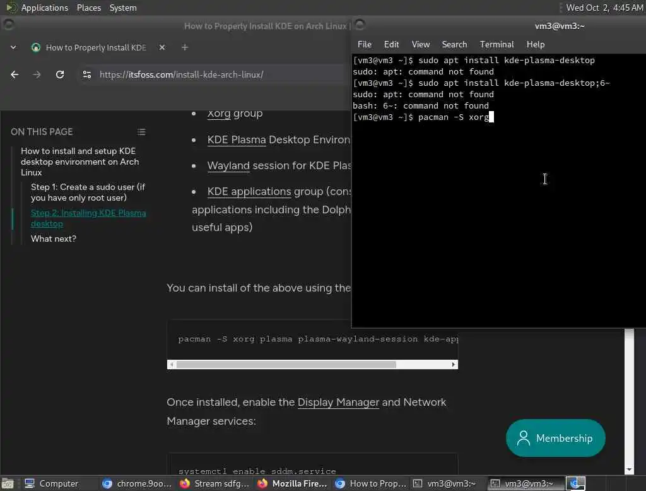Click the terminal window title vm3@vm3:~
Image resolution: width=646 pixels, height=491 pixels.
click(x=560, y=26)
